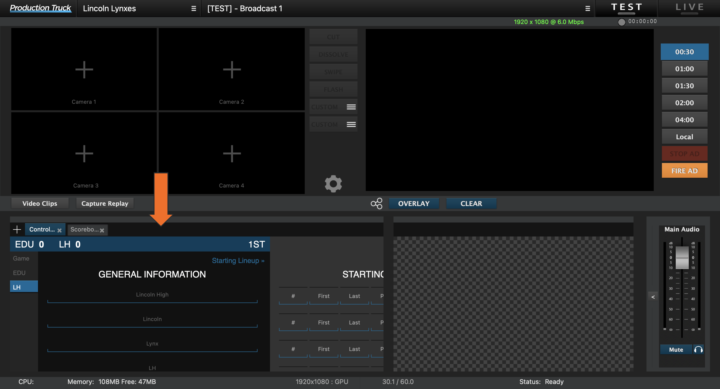Toggle headphone monitoring in Main Audio

698,349
